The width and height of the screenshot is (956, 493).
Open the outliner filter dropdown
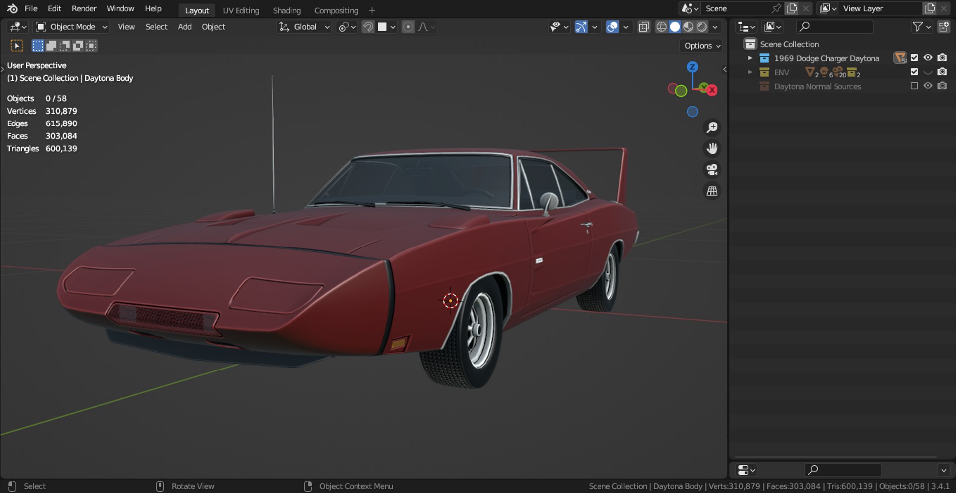(x=921, y=27)
